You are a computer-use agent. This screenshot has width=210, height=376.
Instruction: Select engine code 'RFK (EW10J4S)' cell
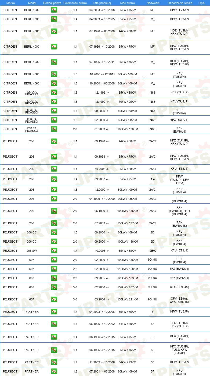179,224
